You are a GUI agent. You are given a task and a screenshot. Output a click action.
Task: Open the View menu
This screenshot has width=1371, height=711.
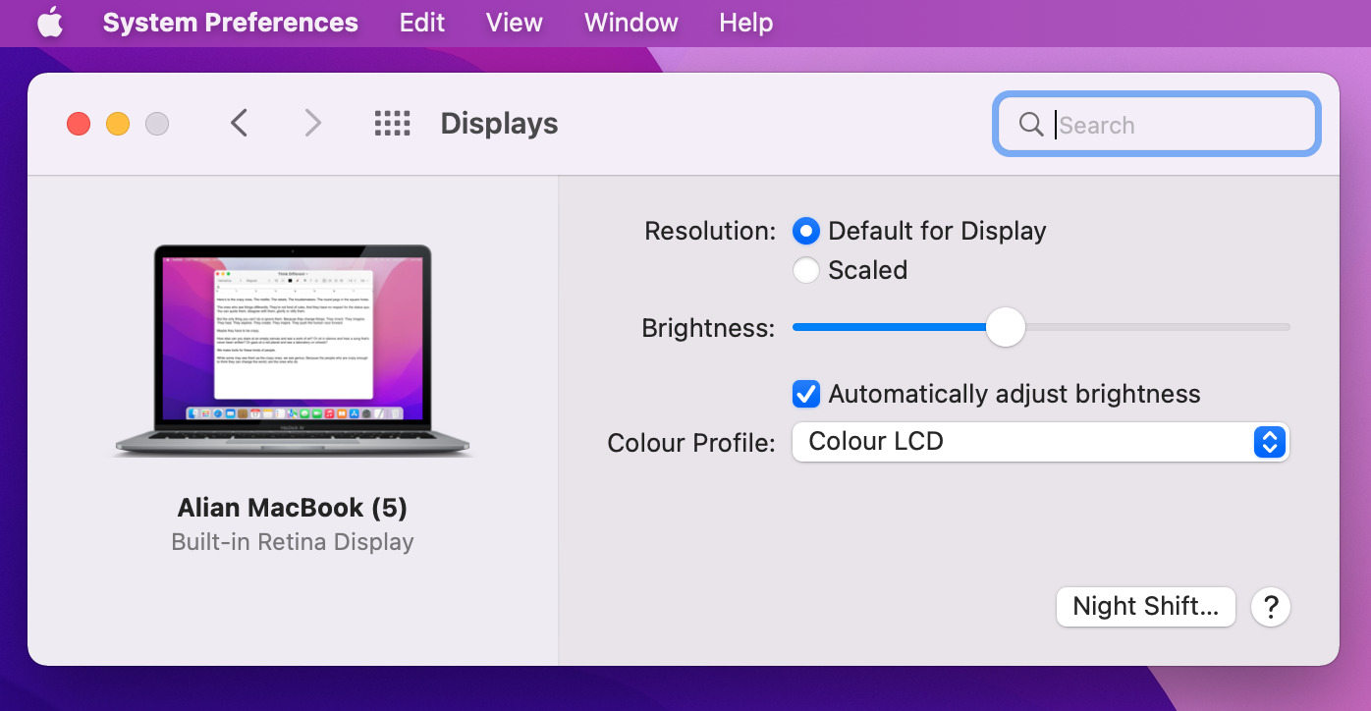tap(515, 23)
